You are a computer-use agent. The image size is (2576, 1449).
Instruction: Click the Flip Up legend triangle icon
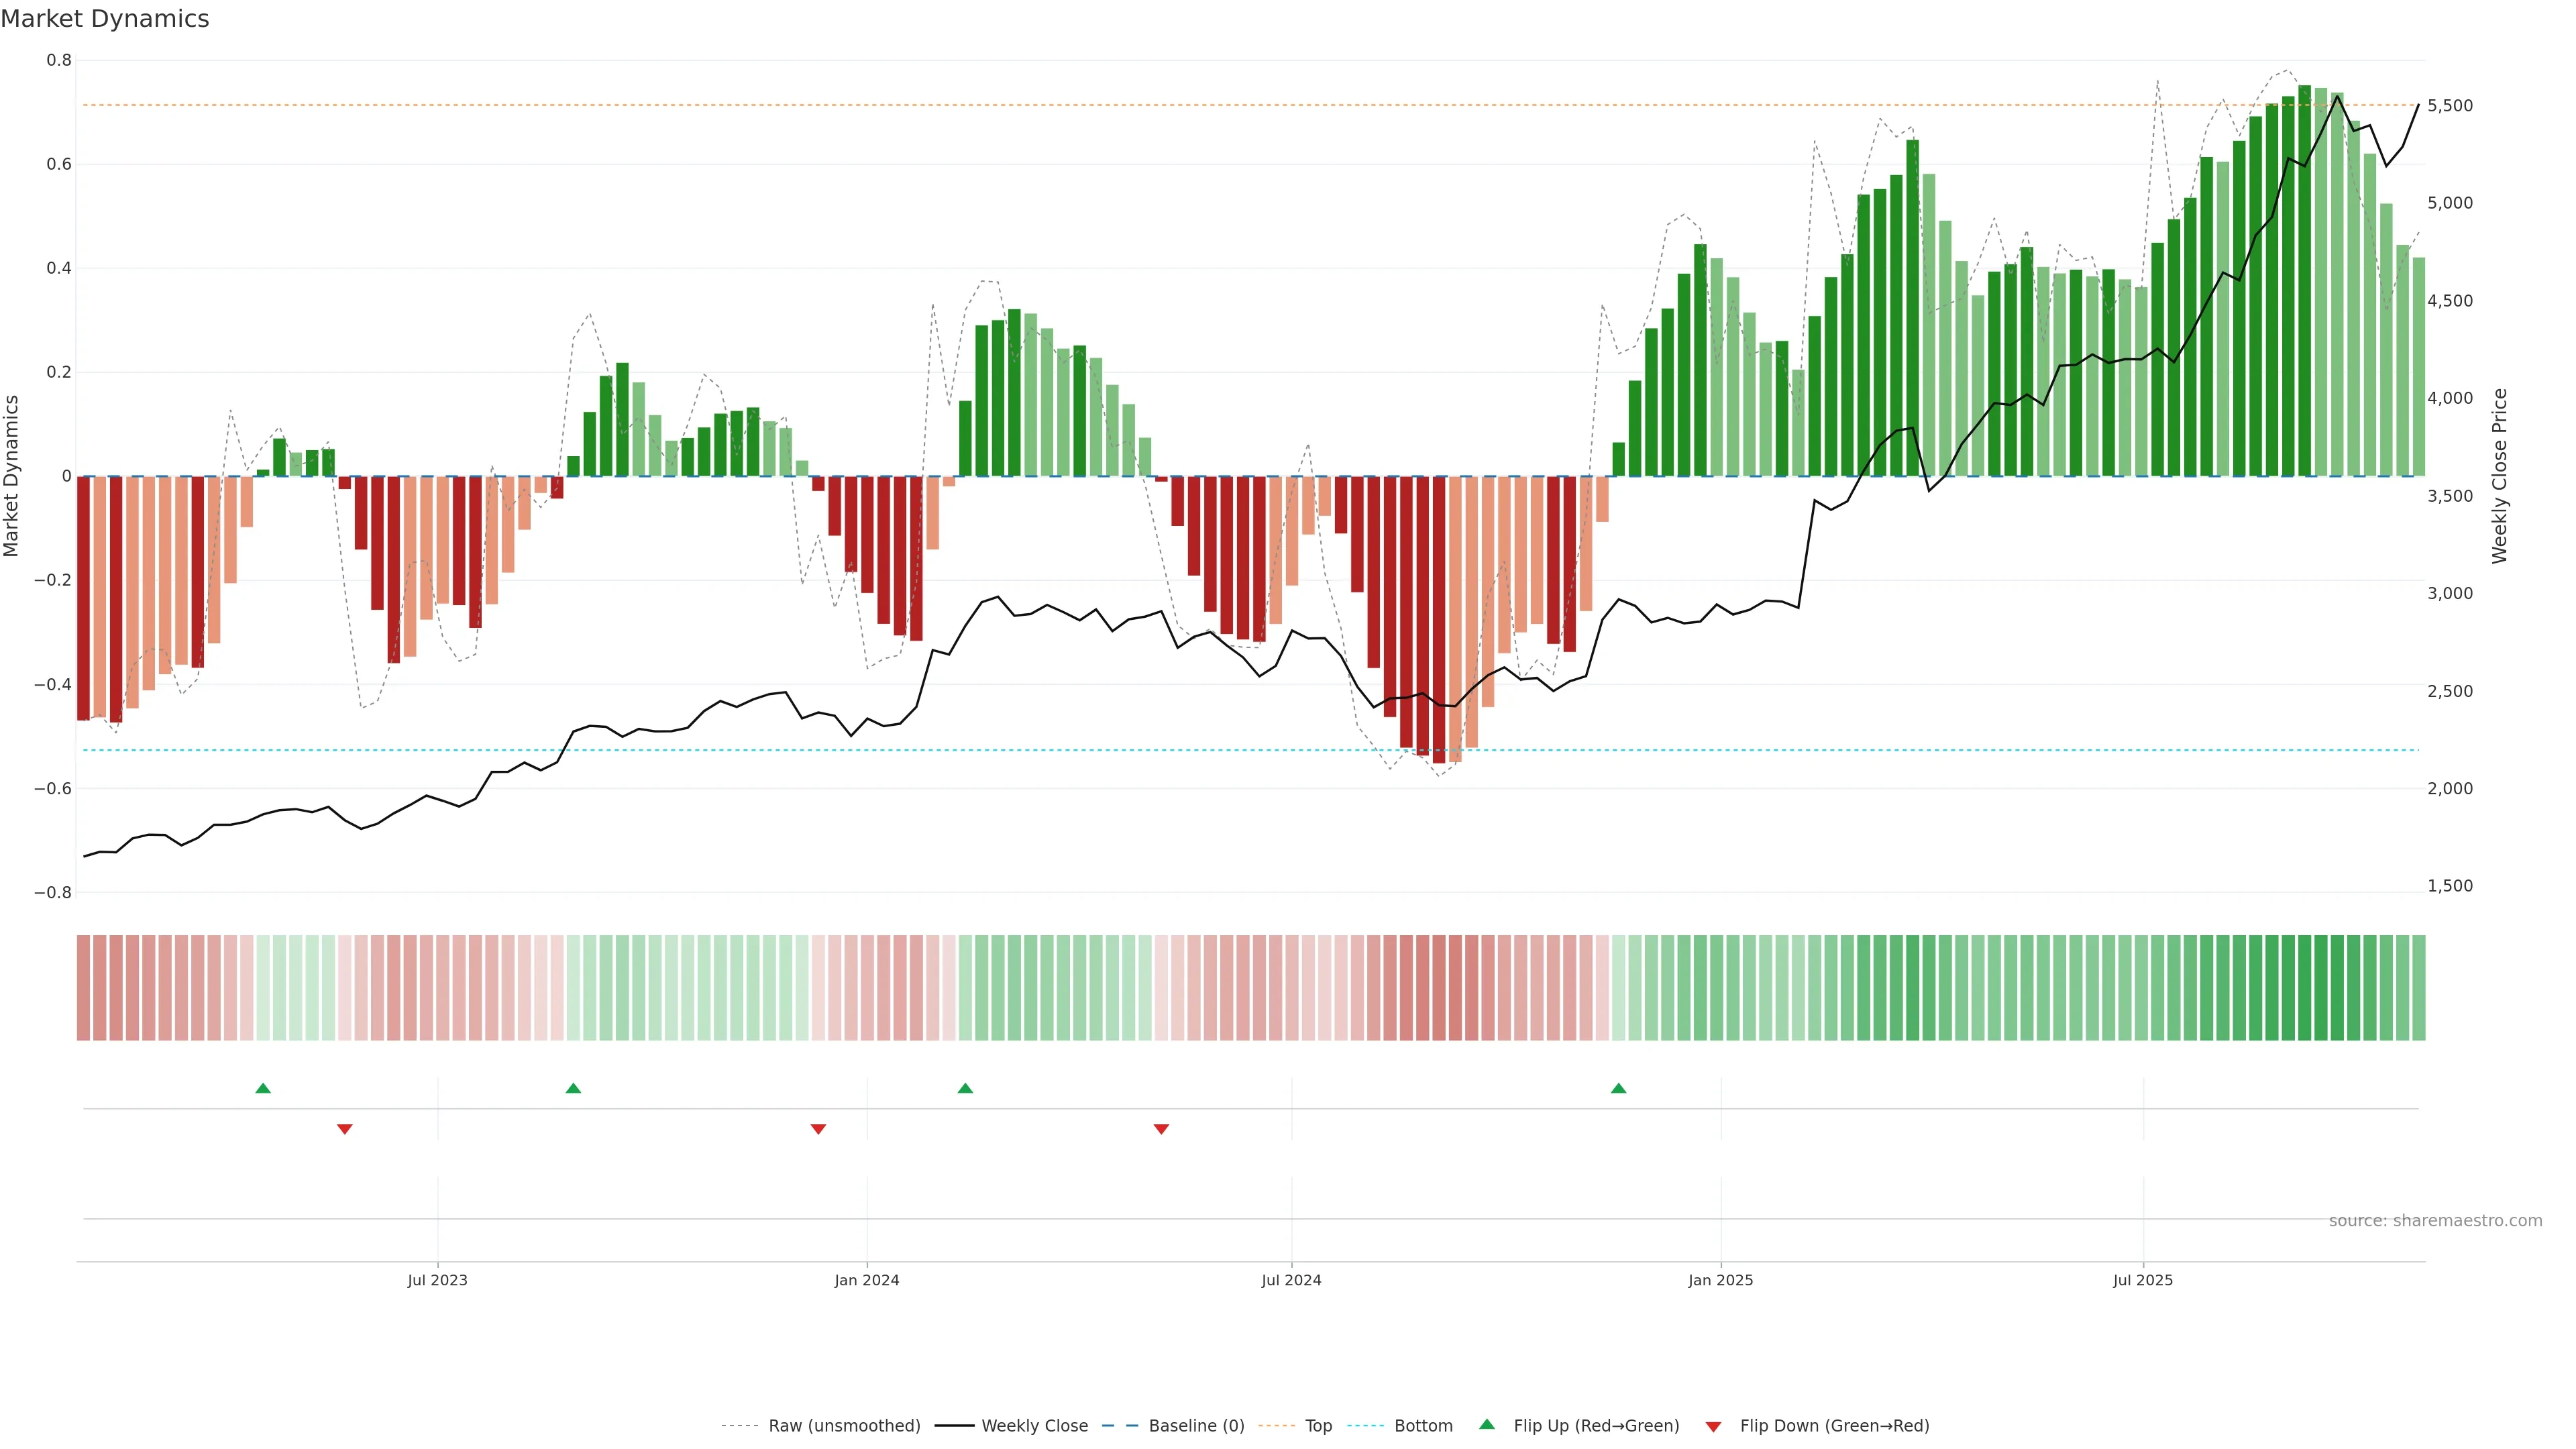1487,1424
